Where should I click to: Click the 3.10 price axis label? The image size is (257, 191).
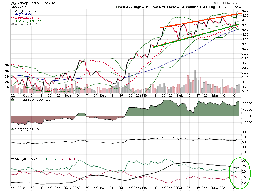[245, 91]
